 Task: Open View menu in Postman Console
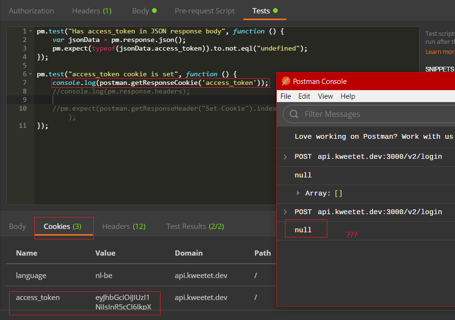(325, 96)
